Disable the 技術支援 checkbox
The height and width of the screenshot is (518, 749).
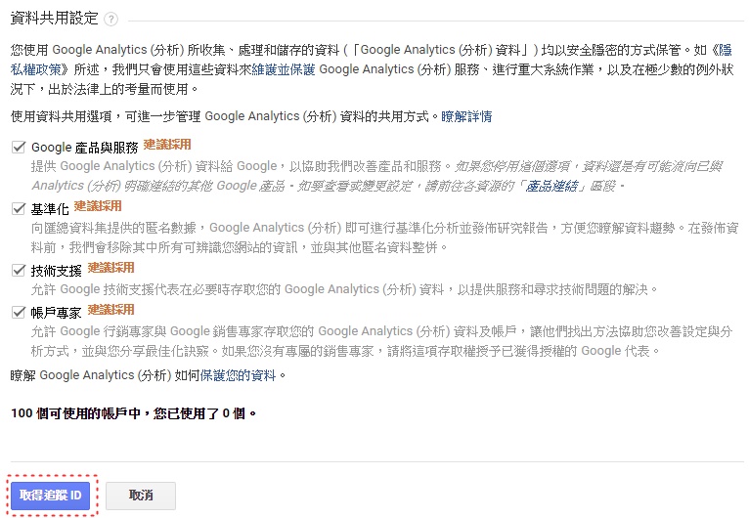[x=19, y=270]
